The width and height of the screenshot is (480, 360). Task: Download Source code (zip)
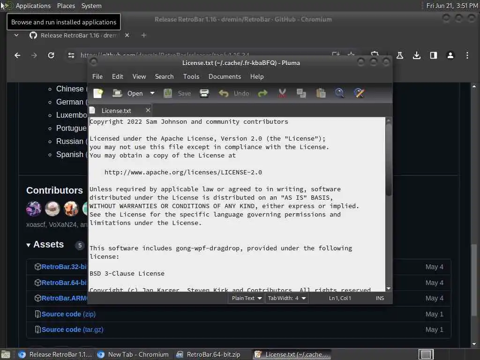click(68, 314)
